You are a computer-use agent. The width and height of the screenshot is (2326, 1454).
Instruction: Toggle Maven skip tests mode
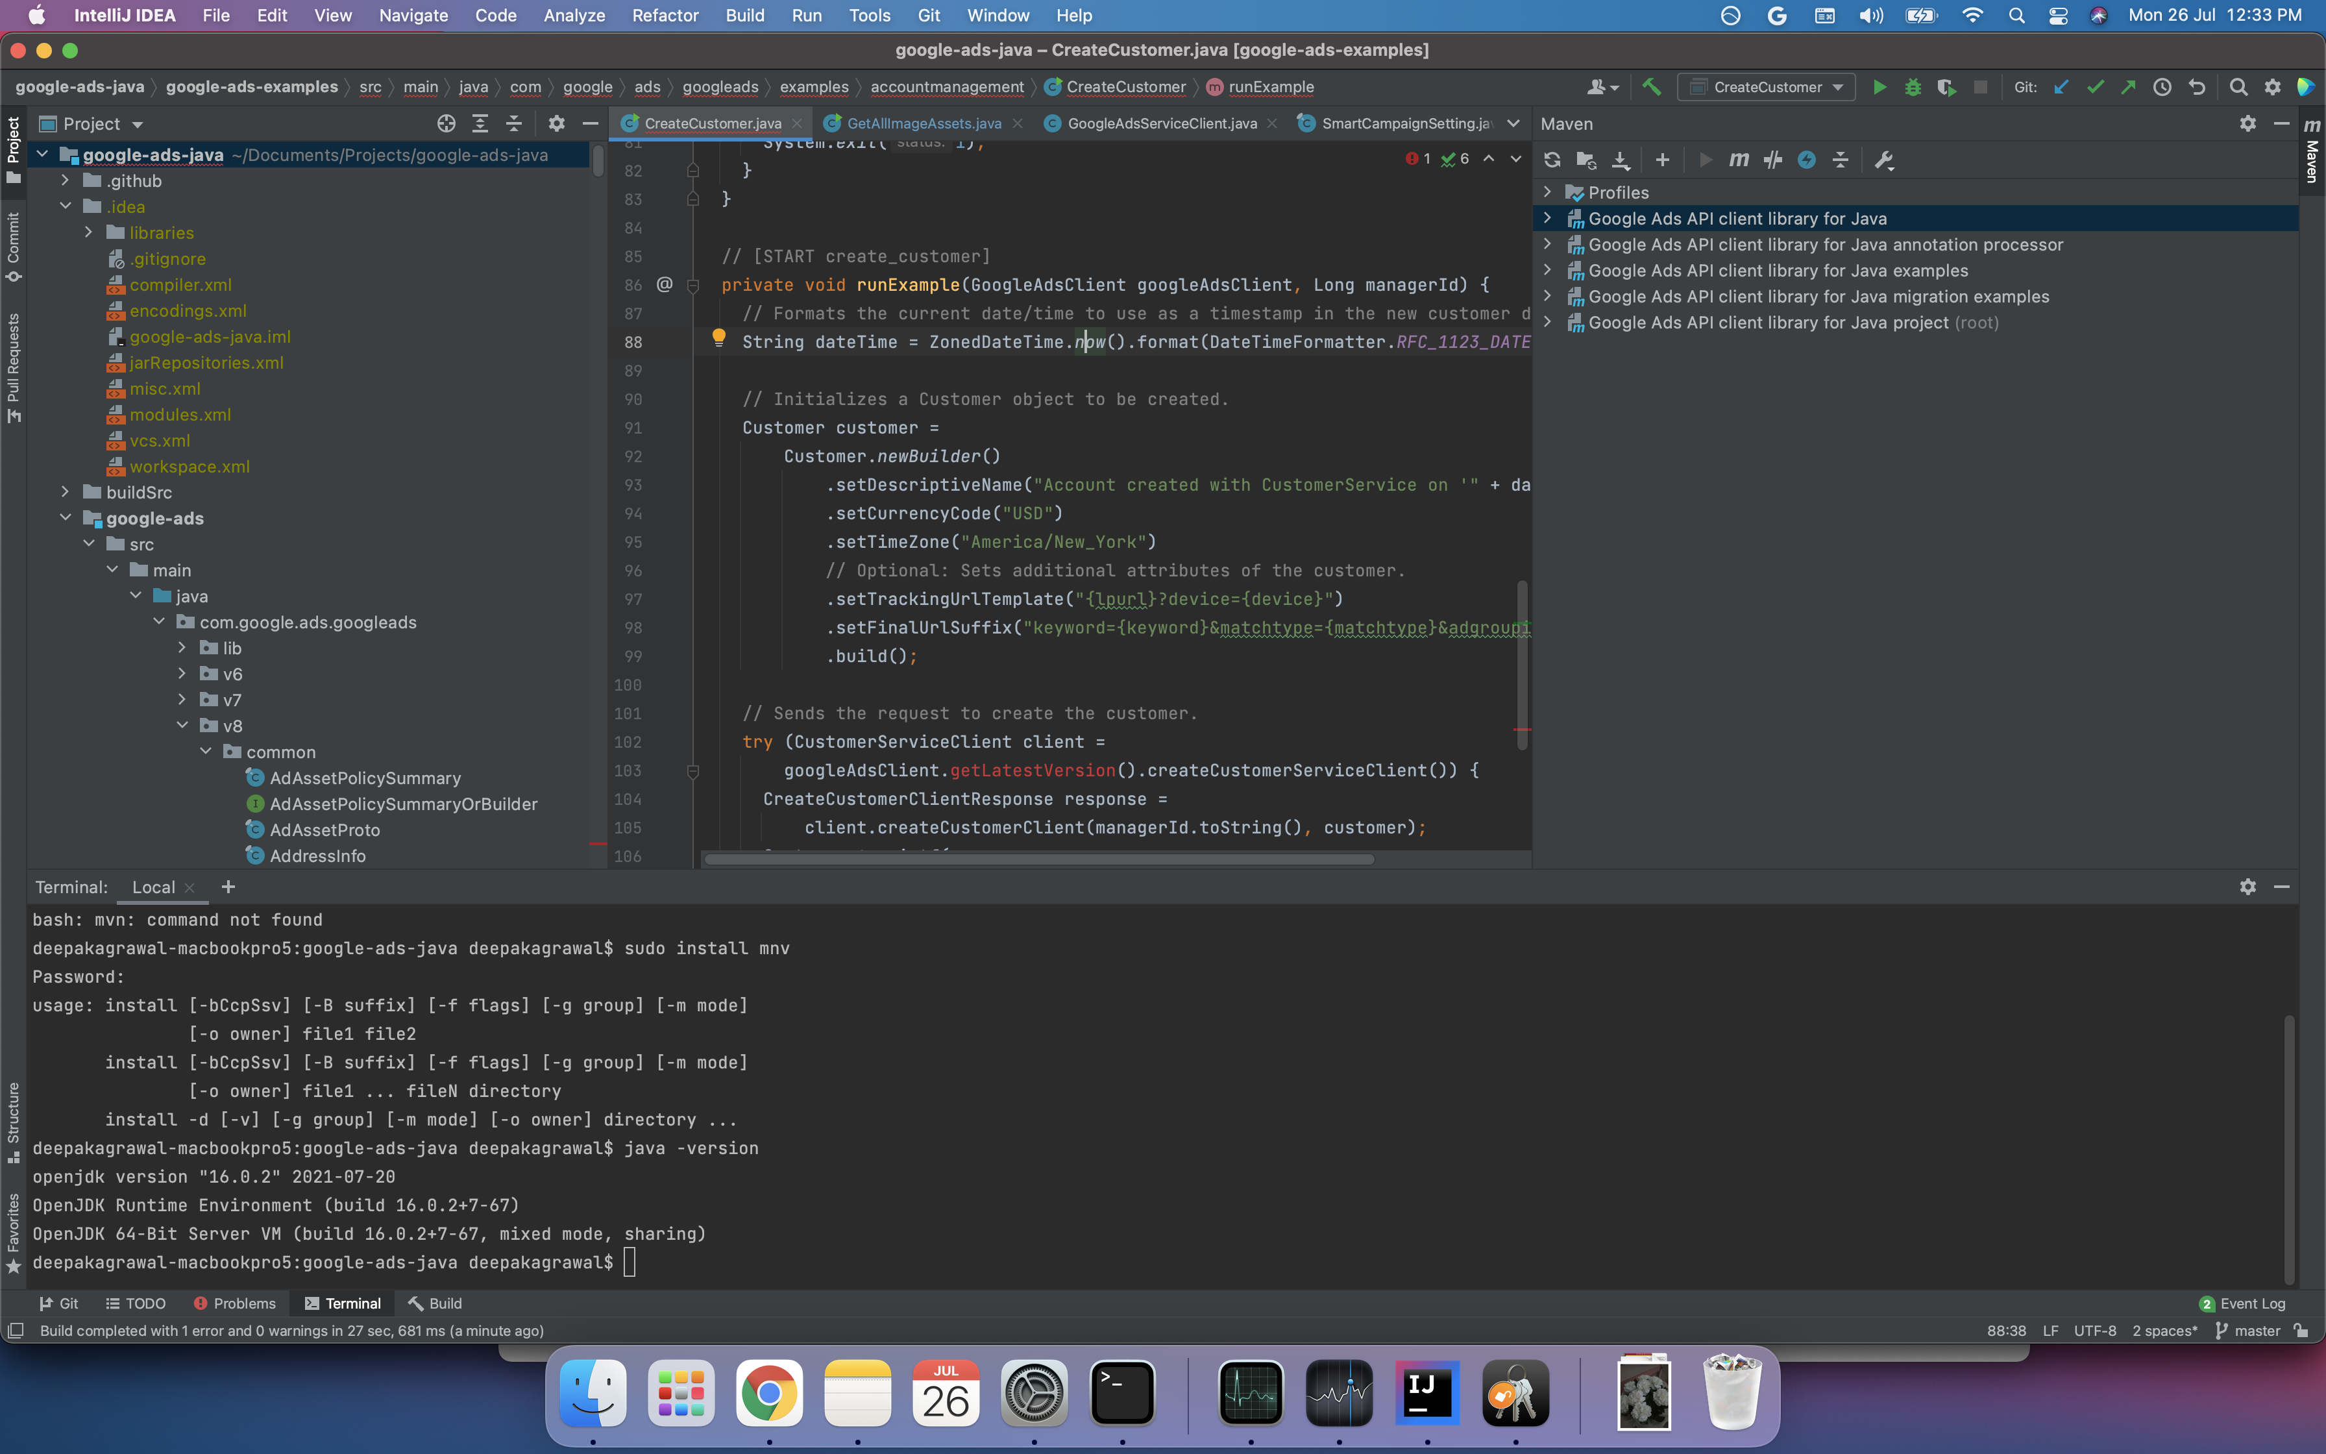1806,160
